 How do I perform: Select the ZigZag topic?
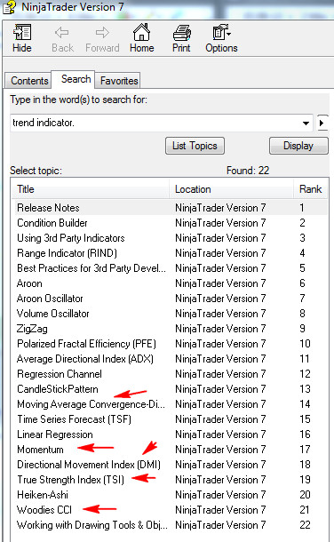[32, 329]
